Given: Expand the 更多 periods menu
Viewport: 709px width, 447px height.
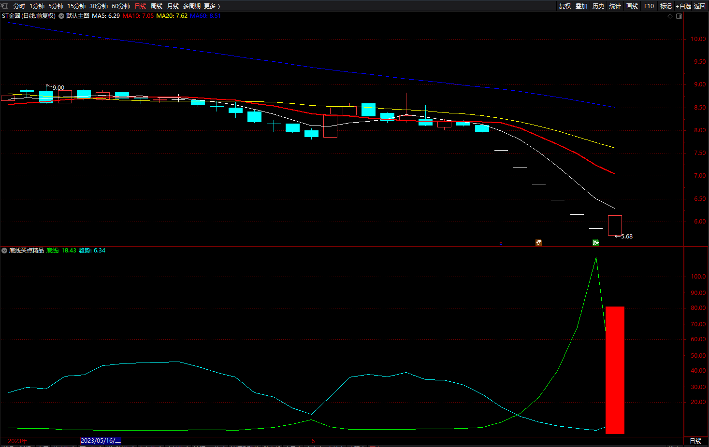Looking at the screenshot, I should [212, 6].
